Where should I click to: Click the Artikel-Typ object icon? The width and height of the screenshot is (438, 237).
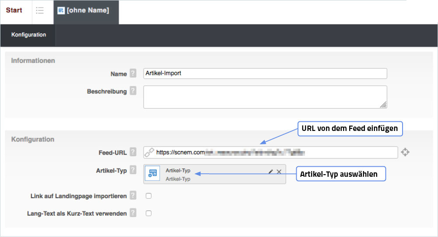153,174
